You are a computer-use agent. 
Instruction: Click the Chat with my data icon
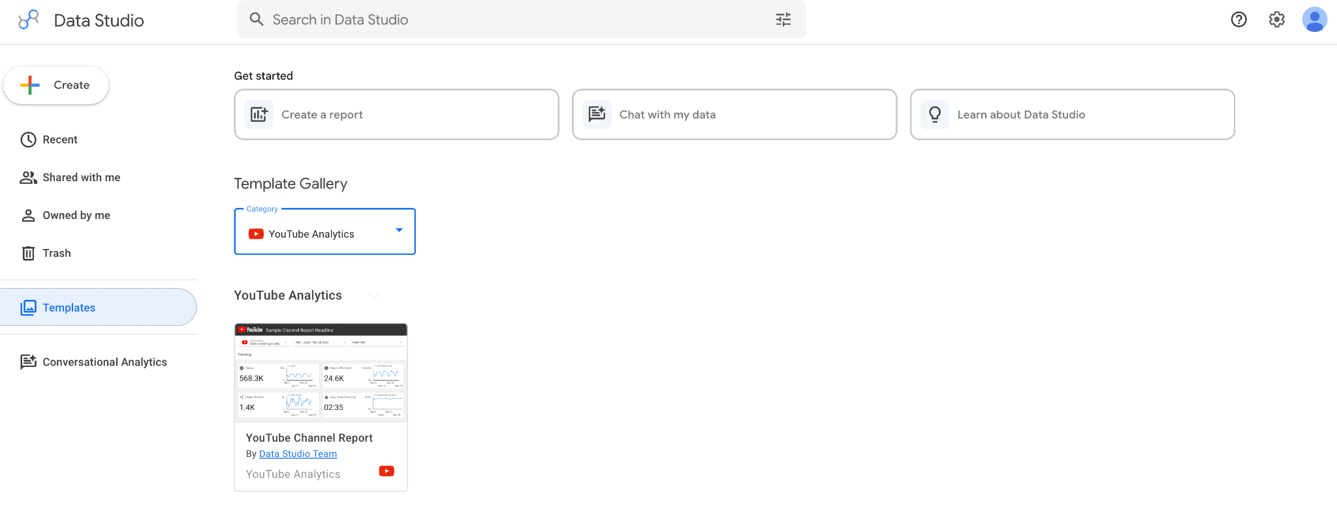click(597, 115)
